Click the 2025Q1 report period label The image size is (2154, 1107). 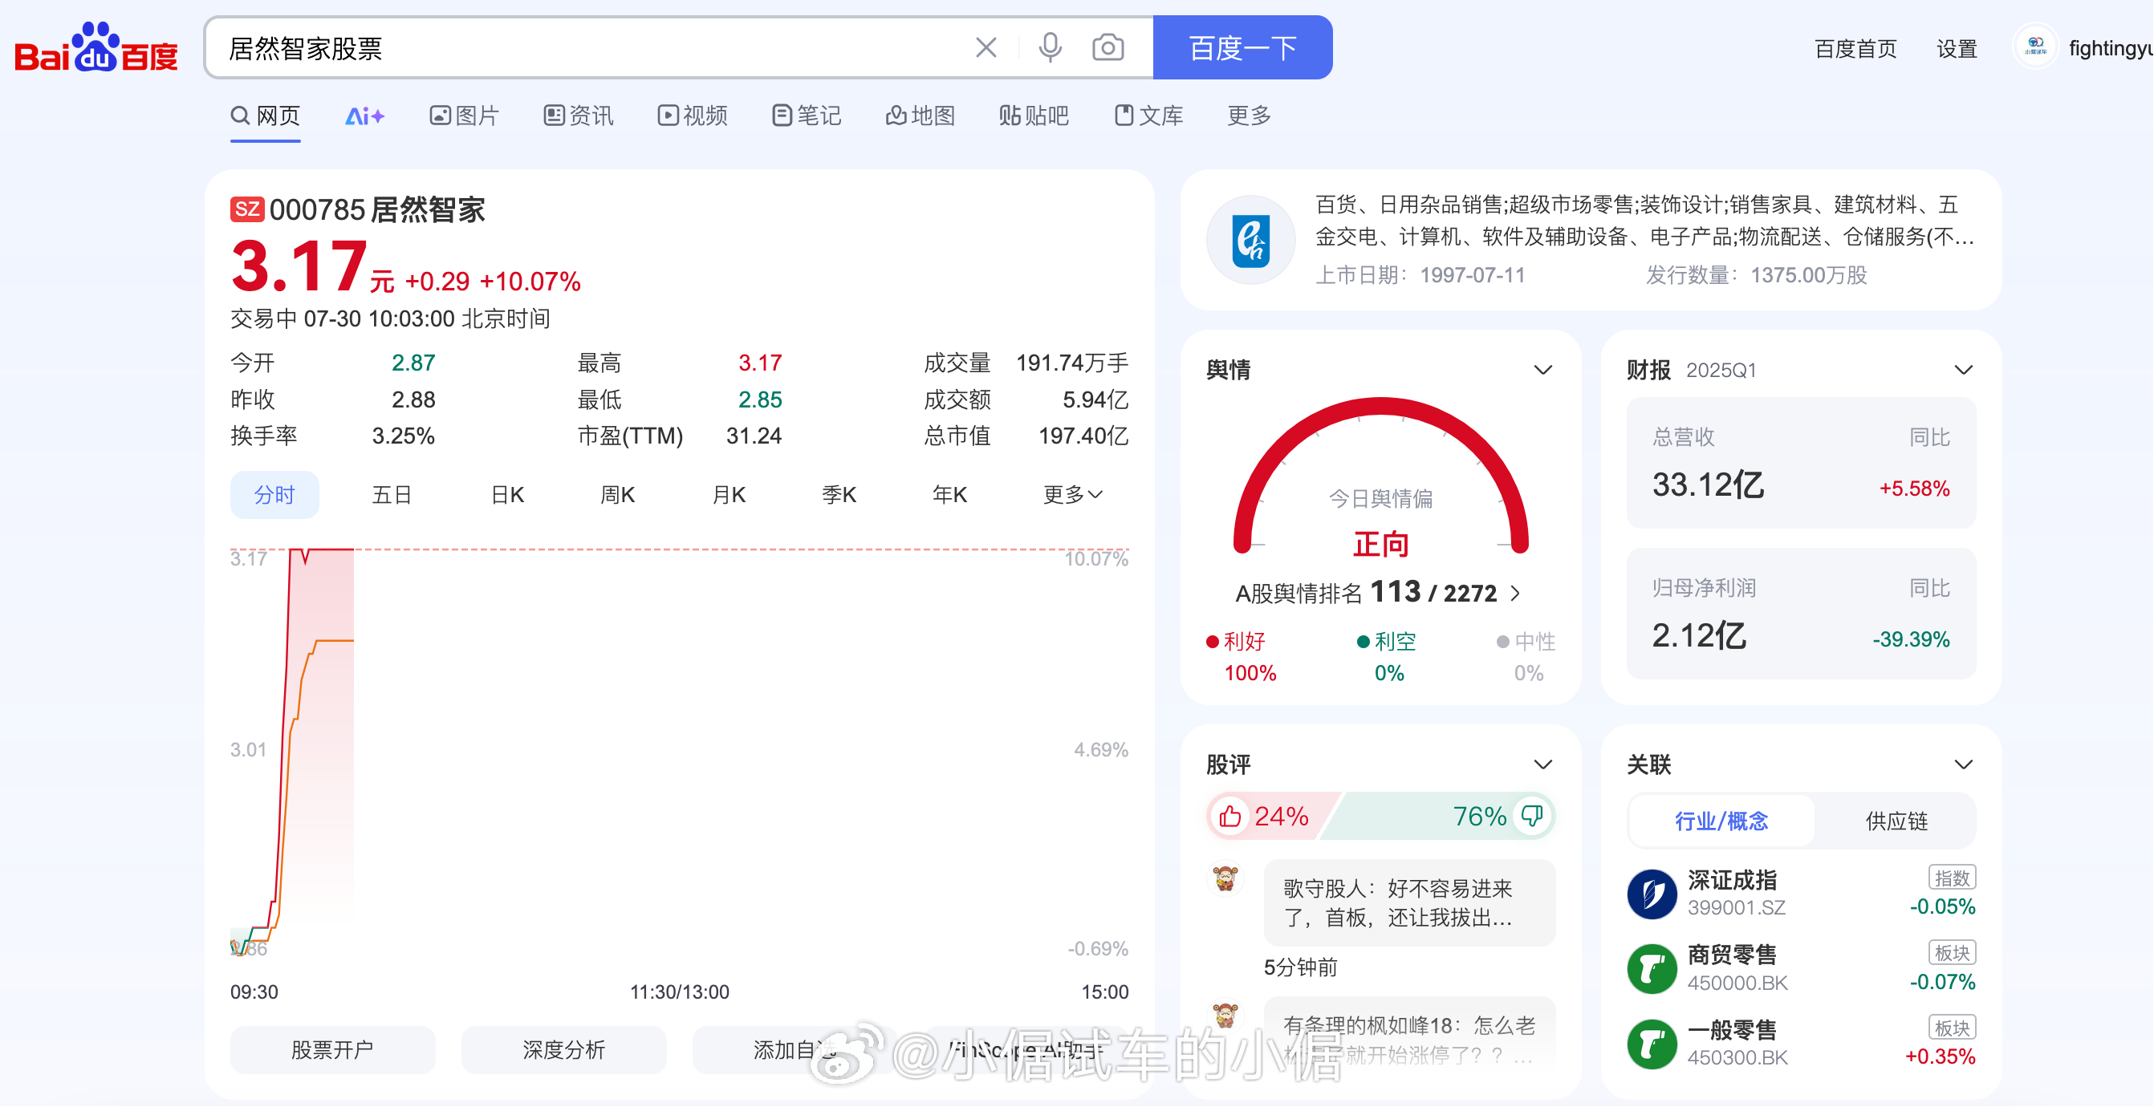point(1721,370)
